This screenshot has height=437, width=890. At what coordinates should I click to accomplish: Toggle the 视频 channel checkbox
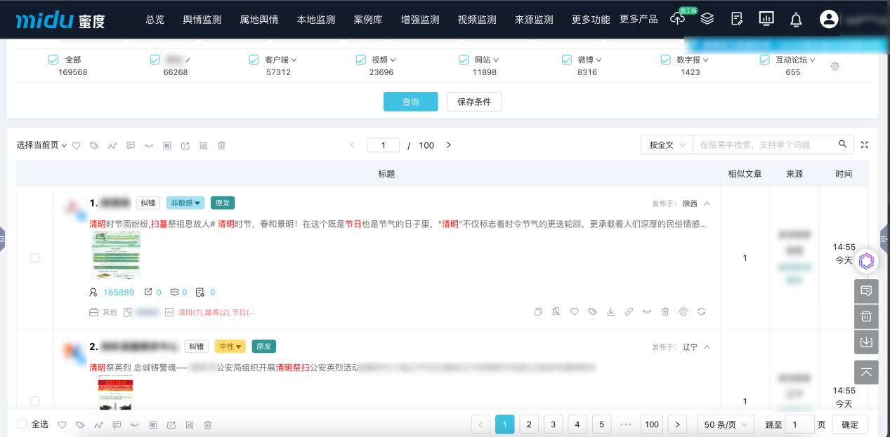click(360, 60)
